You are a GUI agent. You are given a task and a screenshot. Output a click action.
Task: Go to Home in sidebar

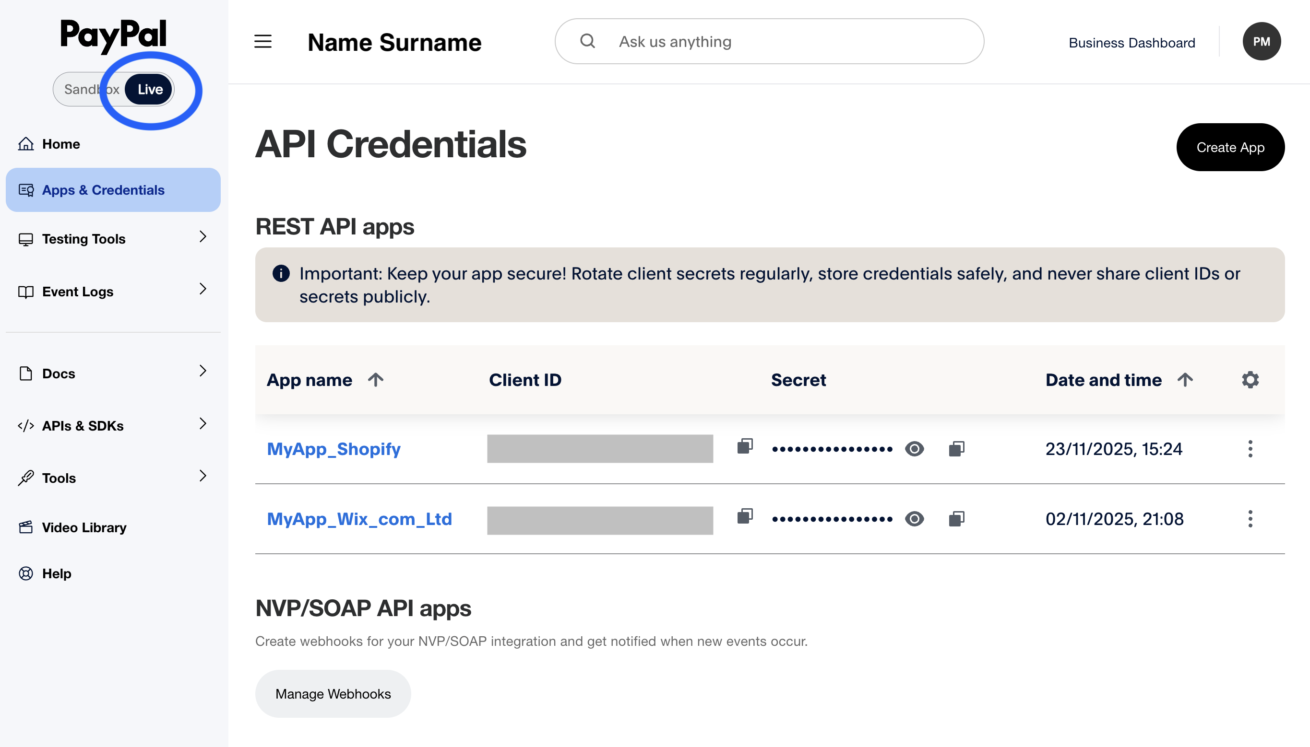point(60,144)
